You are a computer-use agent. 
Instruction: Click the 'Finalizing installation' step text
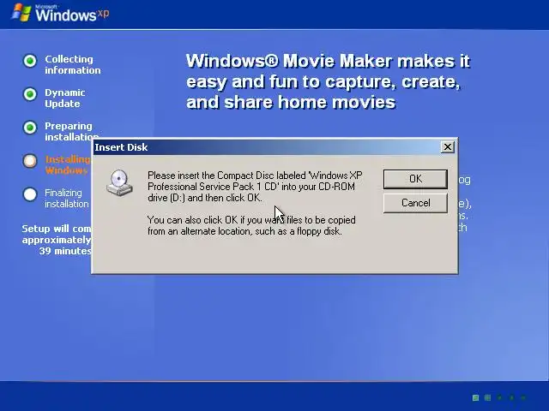(x=67, y=198)
